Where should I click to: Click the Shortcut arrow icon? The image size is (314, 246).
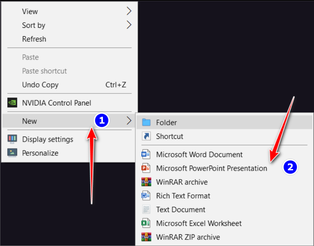(x=146, y=136)
